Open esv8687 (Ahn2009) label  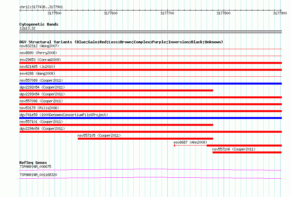(190, 142)
